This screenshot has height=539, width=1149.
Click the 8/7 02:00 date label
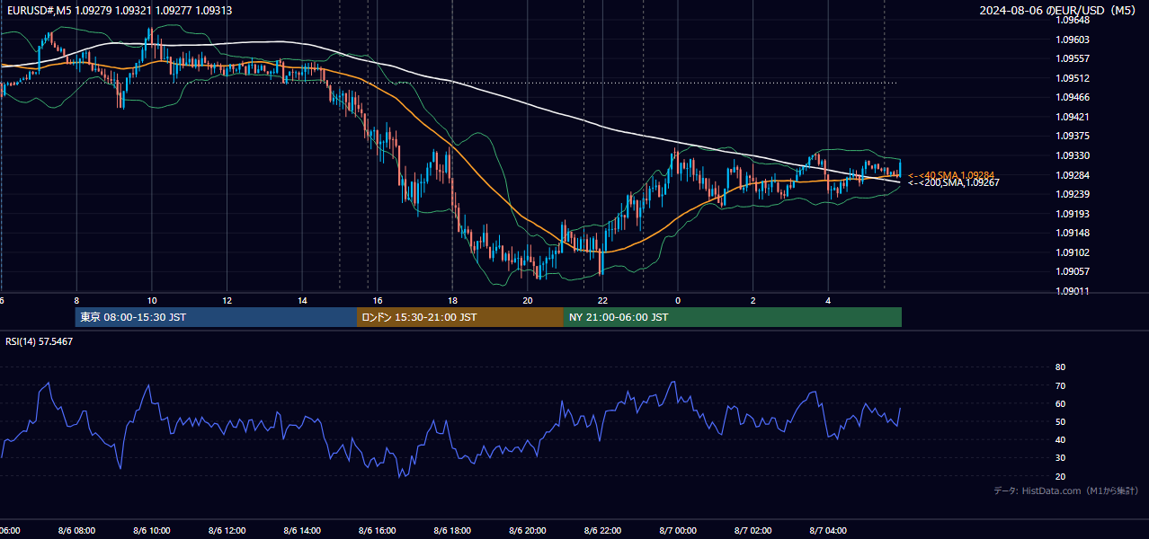pyautogui.click(x=753, y=531)
